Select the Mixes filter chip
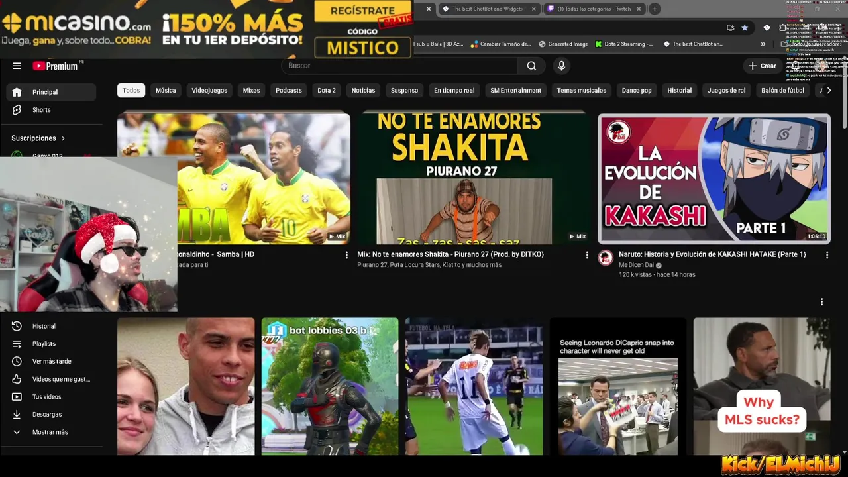This screenshot has height=477, width=848. 251,90
